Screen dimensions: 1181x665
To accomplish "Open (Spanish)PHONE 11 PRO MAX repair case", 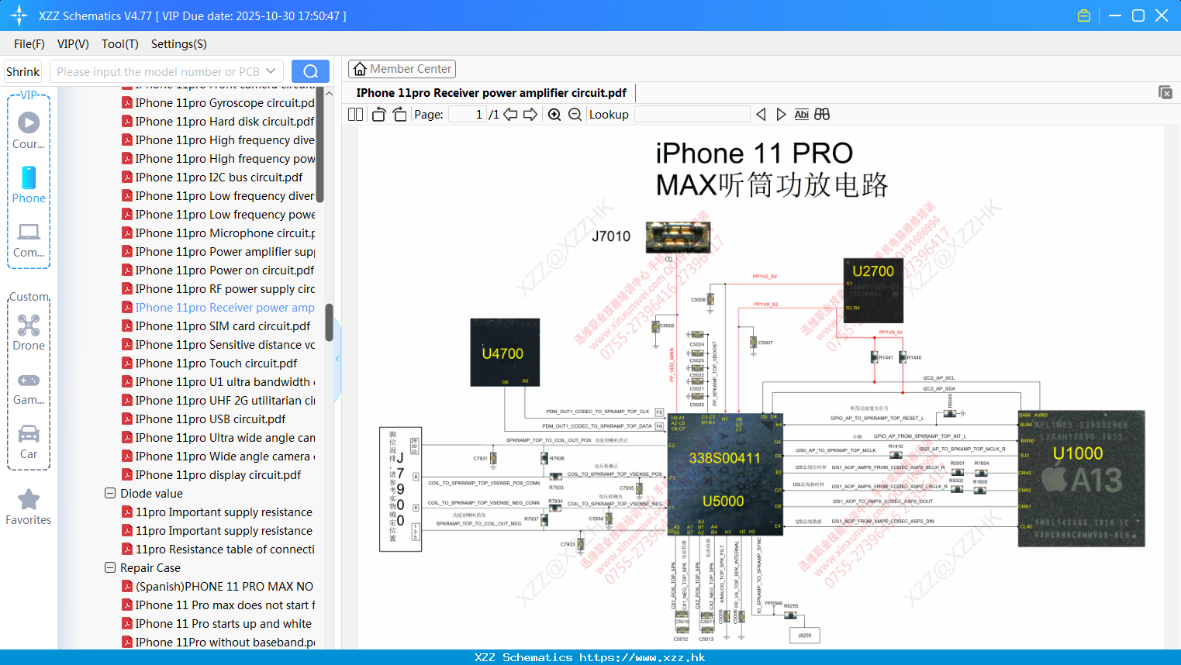I will coord(219,586).
